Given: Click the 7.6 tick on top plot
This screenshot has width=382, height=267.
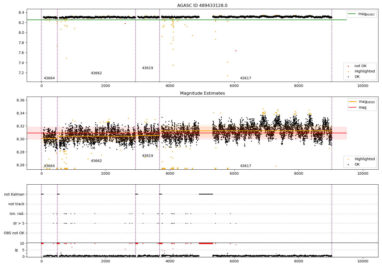Looking at the screenshot, I should pos(21,53).
